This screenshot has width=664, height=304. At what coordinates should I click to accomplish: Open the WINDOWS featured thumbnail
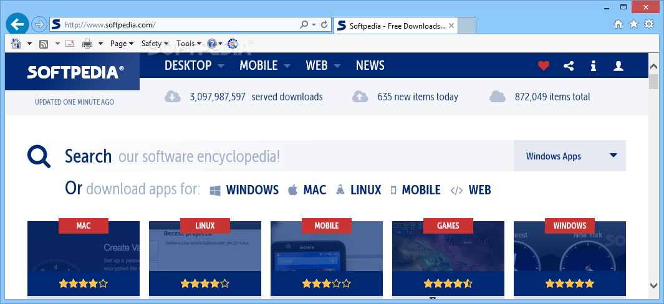tap(570, 257)
